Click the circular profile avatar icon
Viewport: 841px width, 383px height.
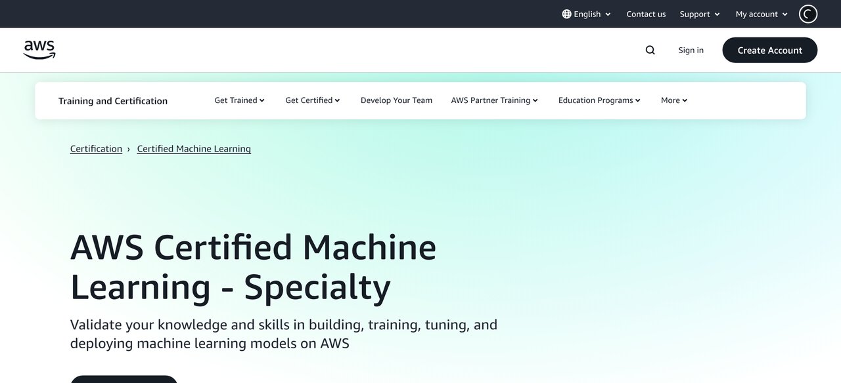click(808, 14)
